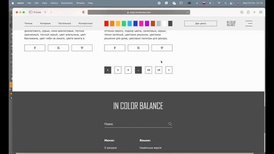Screen dimensions: 274x154
Task: Share right palette on X
Action: [138, 48]
